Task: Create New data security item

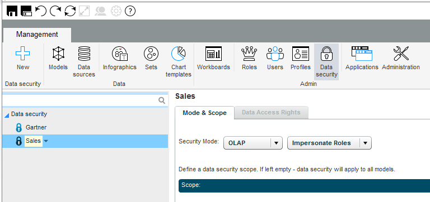Action: click(23, 58)
